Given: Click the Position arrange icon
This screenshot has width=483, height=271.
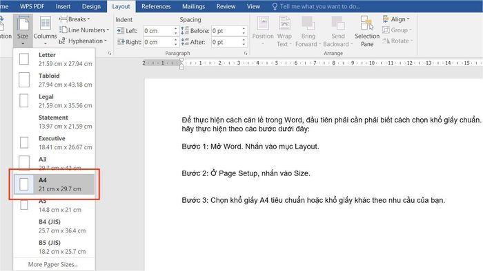Looking at the screenshot, I should coord(263,31).
